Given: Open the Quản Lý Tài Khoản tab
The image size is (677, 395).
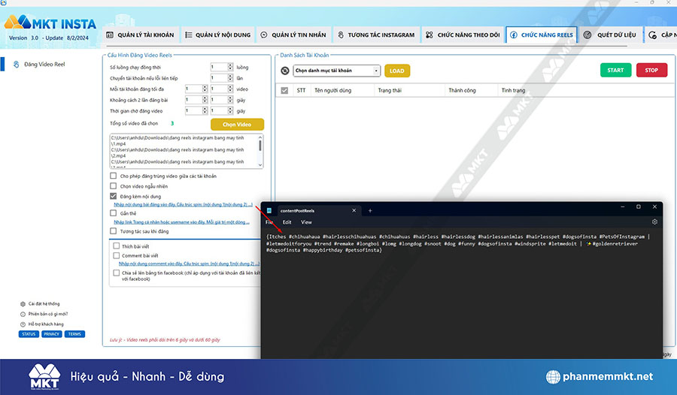Looking at the screenshot, I should coord(141,35).
